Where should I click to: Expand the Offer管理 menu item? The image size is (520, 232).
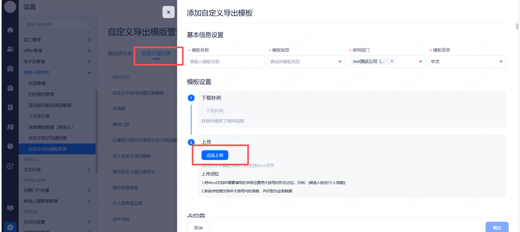point(89,51)
